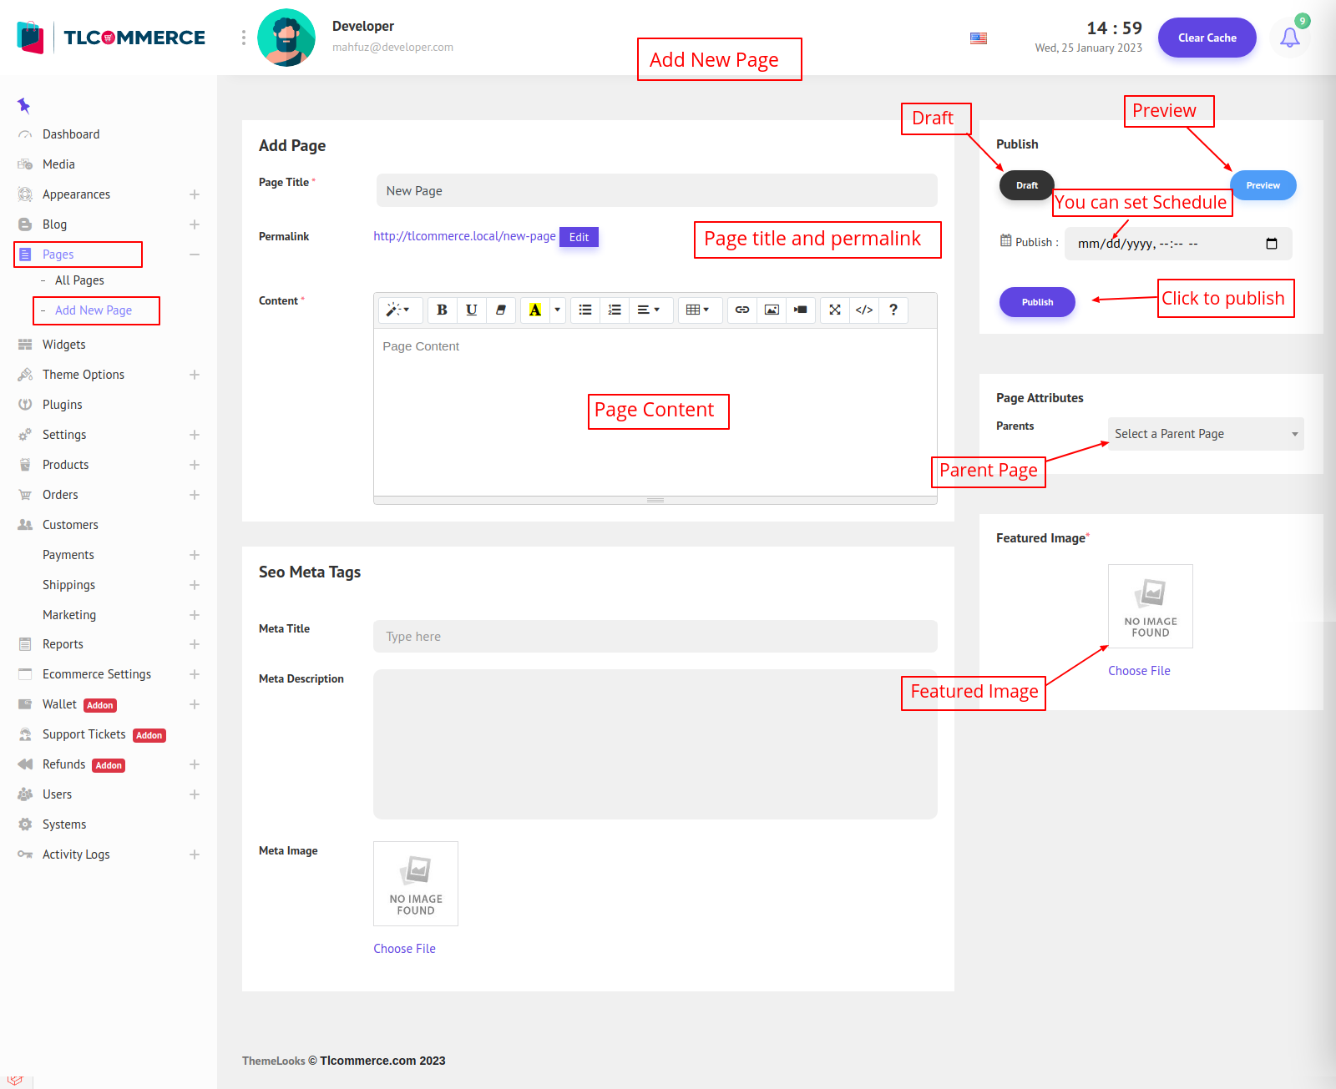Insert a picture via the editor toolbar
1336x1089 pixels.
[772, 310]
